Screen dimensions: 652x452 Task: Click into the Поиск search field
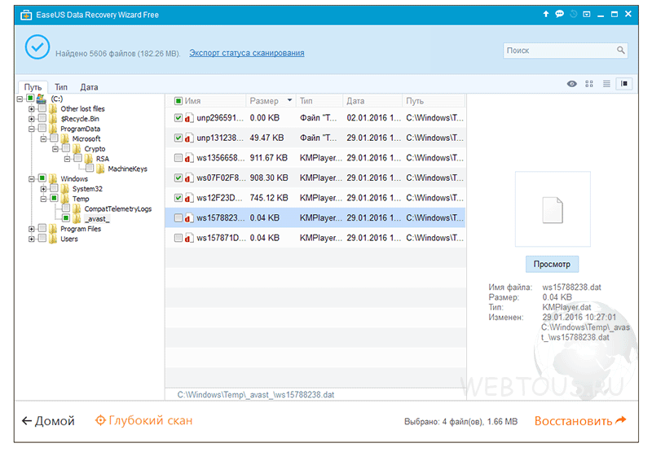[x=558, y=50]
